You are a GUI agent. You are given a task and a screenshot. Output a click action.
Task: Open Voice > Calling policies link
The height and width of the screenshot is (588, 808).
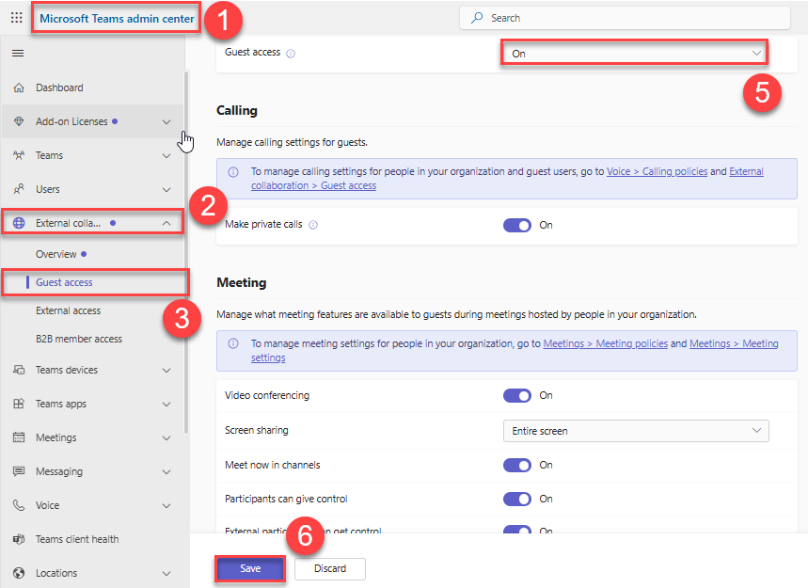pyautogui.click(x=657, y=171)
